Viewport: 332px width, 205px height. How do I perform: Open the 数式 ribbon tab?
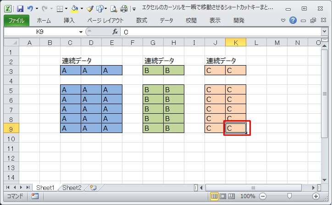tap(141, 21)
